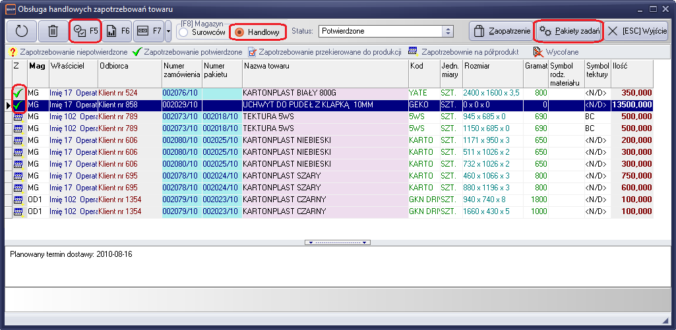
Task: Click the F7 toolbar button
Action: click(x=148, y=31)
